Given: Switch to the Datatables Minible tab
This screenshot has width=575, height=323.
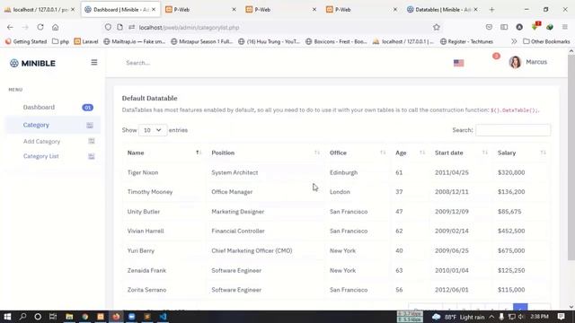Looking at the screenshot, I should coord(443,10).
